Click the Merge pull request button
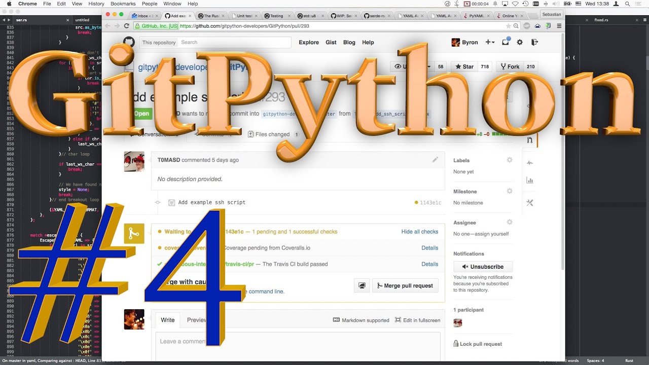The height and width of the screenshot is (365, 649). 405,286
